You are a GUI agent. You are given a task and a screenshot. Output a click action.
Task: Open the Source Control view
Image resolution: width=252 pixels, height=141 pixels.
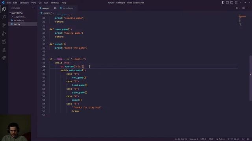point(4,25)
